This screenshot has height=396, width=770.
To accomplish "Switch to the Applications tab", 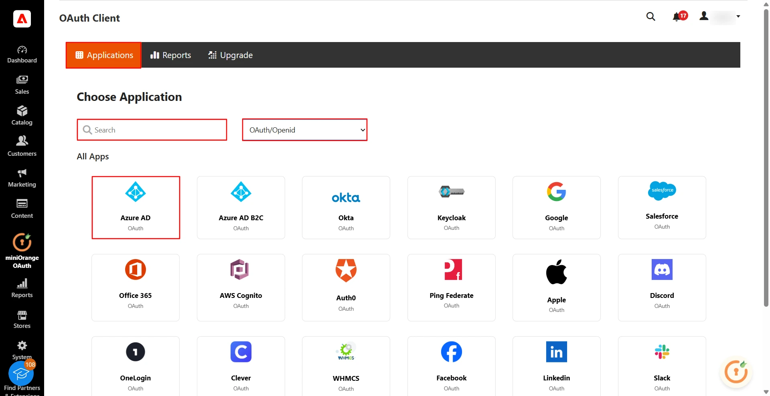I will (x=103, y=55).
